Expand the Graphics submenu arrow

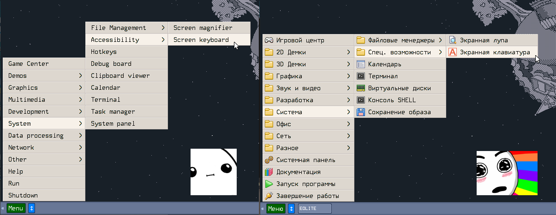[x=80, y=87]
